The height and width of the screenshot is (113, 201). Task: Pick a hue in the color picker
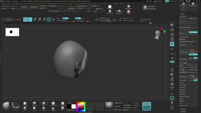tap(81, 107)
